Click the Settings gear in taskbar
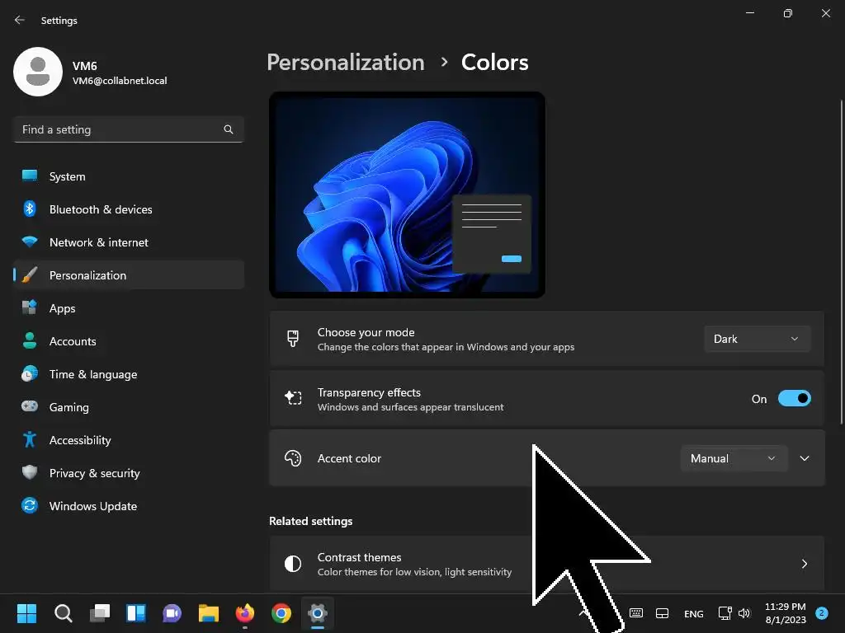 tap(318, 613)
